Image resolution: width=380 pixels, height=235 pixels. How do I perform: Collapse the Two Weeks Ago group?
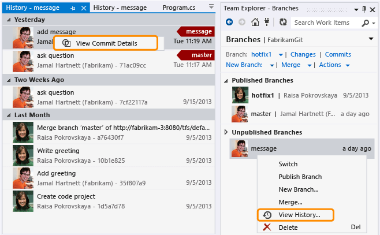[x=9, y=80]
